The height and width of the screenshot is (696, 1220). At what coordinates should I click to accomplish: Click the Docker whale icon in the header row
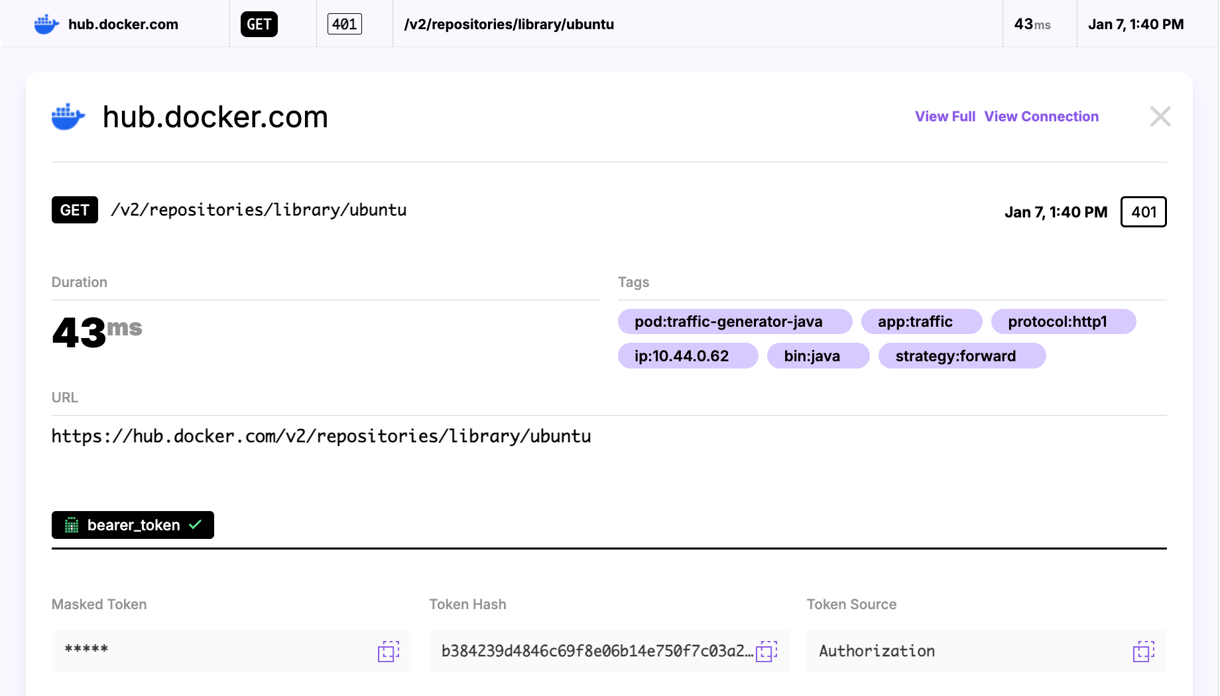pos(45,23)
